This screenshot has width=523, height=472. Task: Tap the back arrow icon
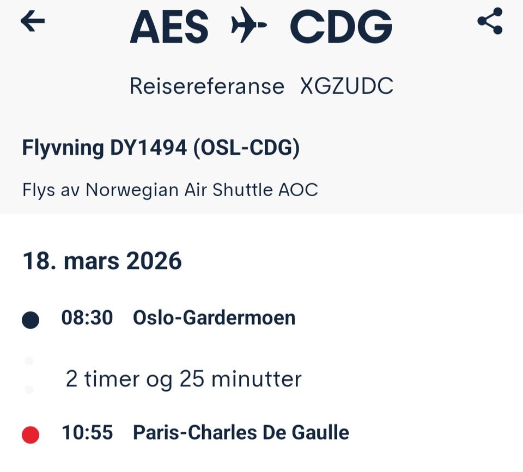tap(33, 22)
